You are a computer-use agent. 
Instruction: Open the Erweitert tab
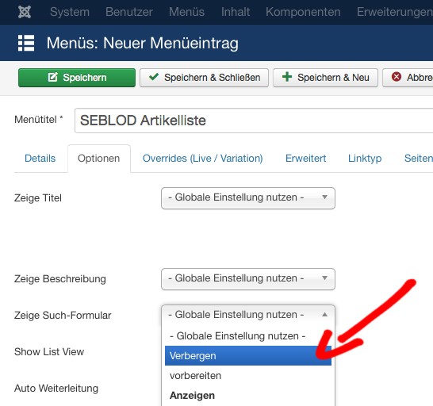[x=305, y=159]
